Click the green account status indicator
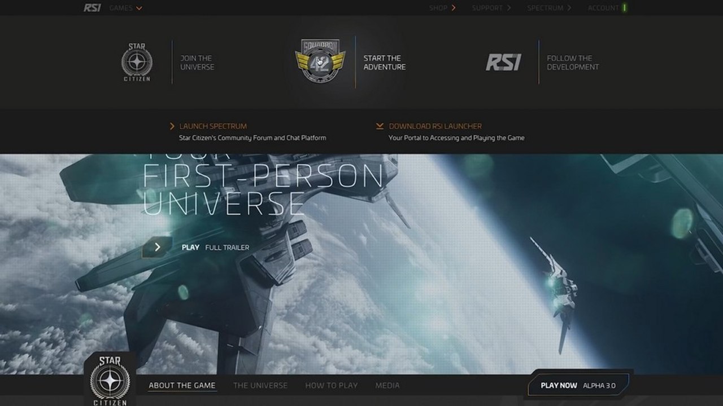The image size is (723, 406). coord(625,8)
